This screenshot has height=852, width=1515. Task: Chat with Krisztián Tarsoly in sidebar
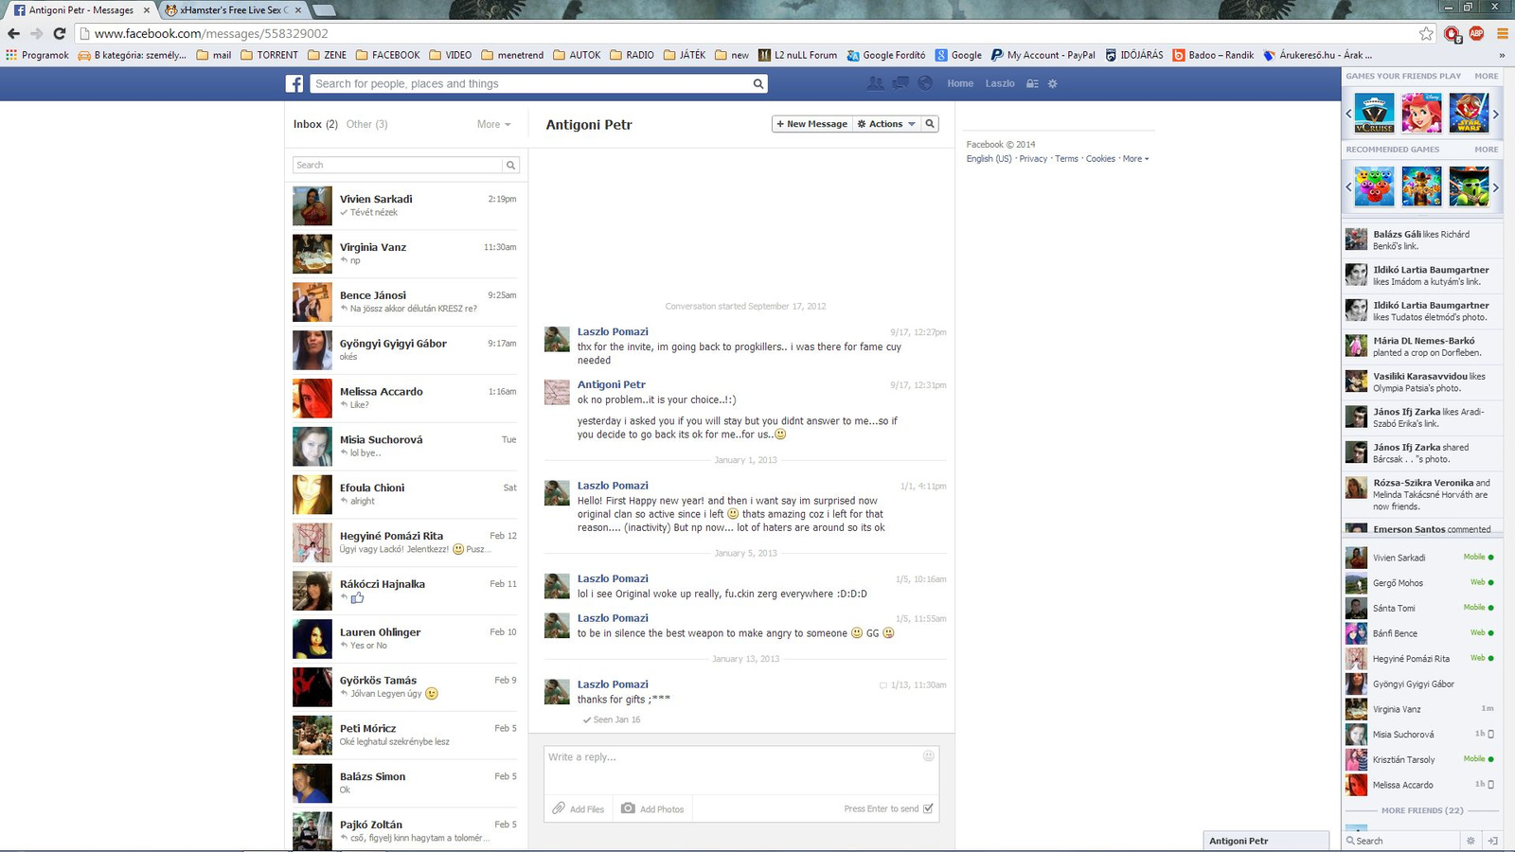coord(1420,759)
